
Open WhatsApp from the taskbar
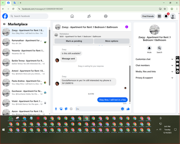pos(11,118)
